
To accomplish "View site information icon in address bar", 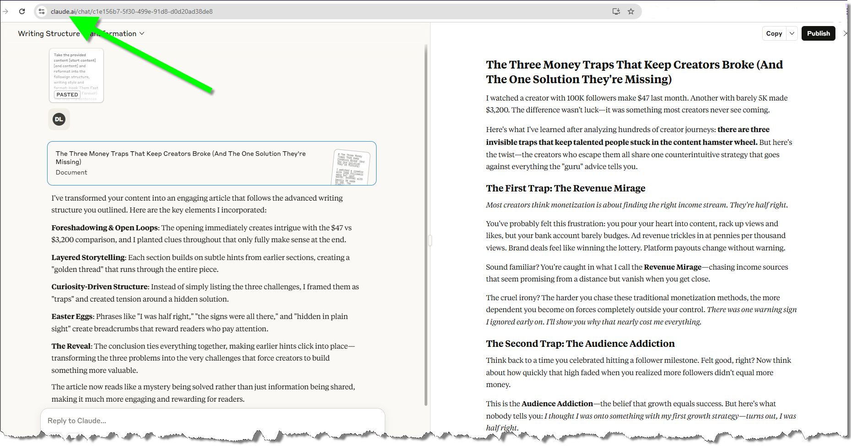I will tap(42, 11).
